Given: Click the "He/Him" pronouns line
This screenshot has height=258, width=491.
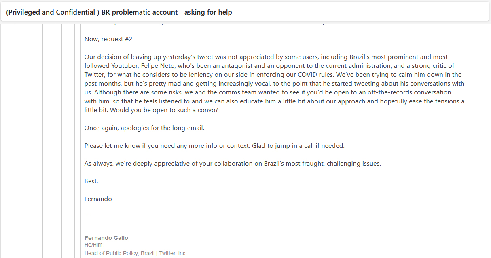Looking at the screenshot, I should click(93, 245).
